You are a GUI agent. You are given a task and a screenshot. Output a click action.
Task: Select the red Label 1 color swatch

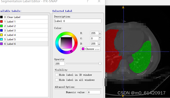coord(1,22)
